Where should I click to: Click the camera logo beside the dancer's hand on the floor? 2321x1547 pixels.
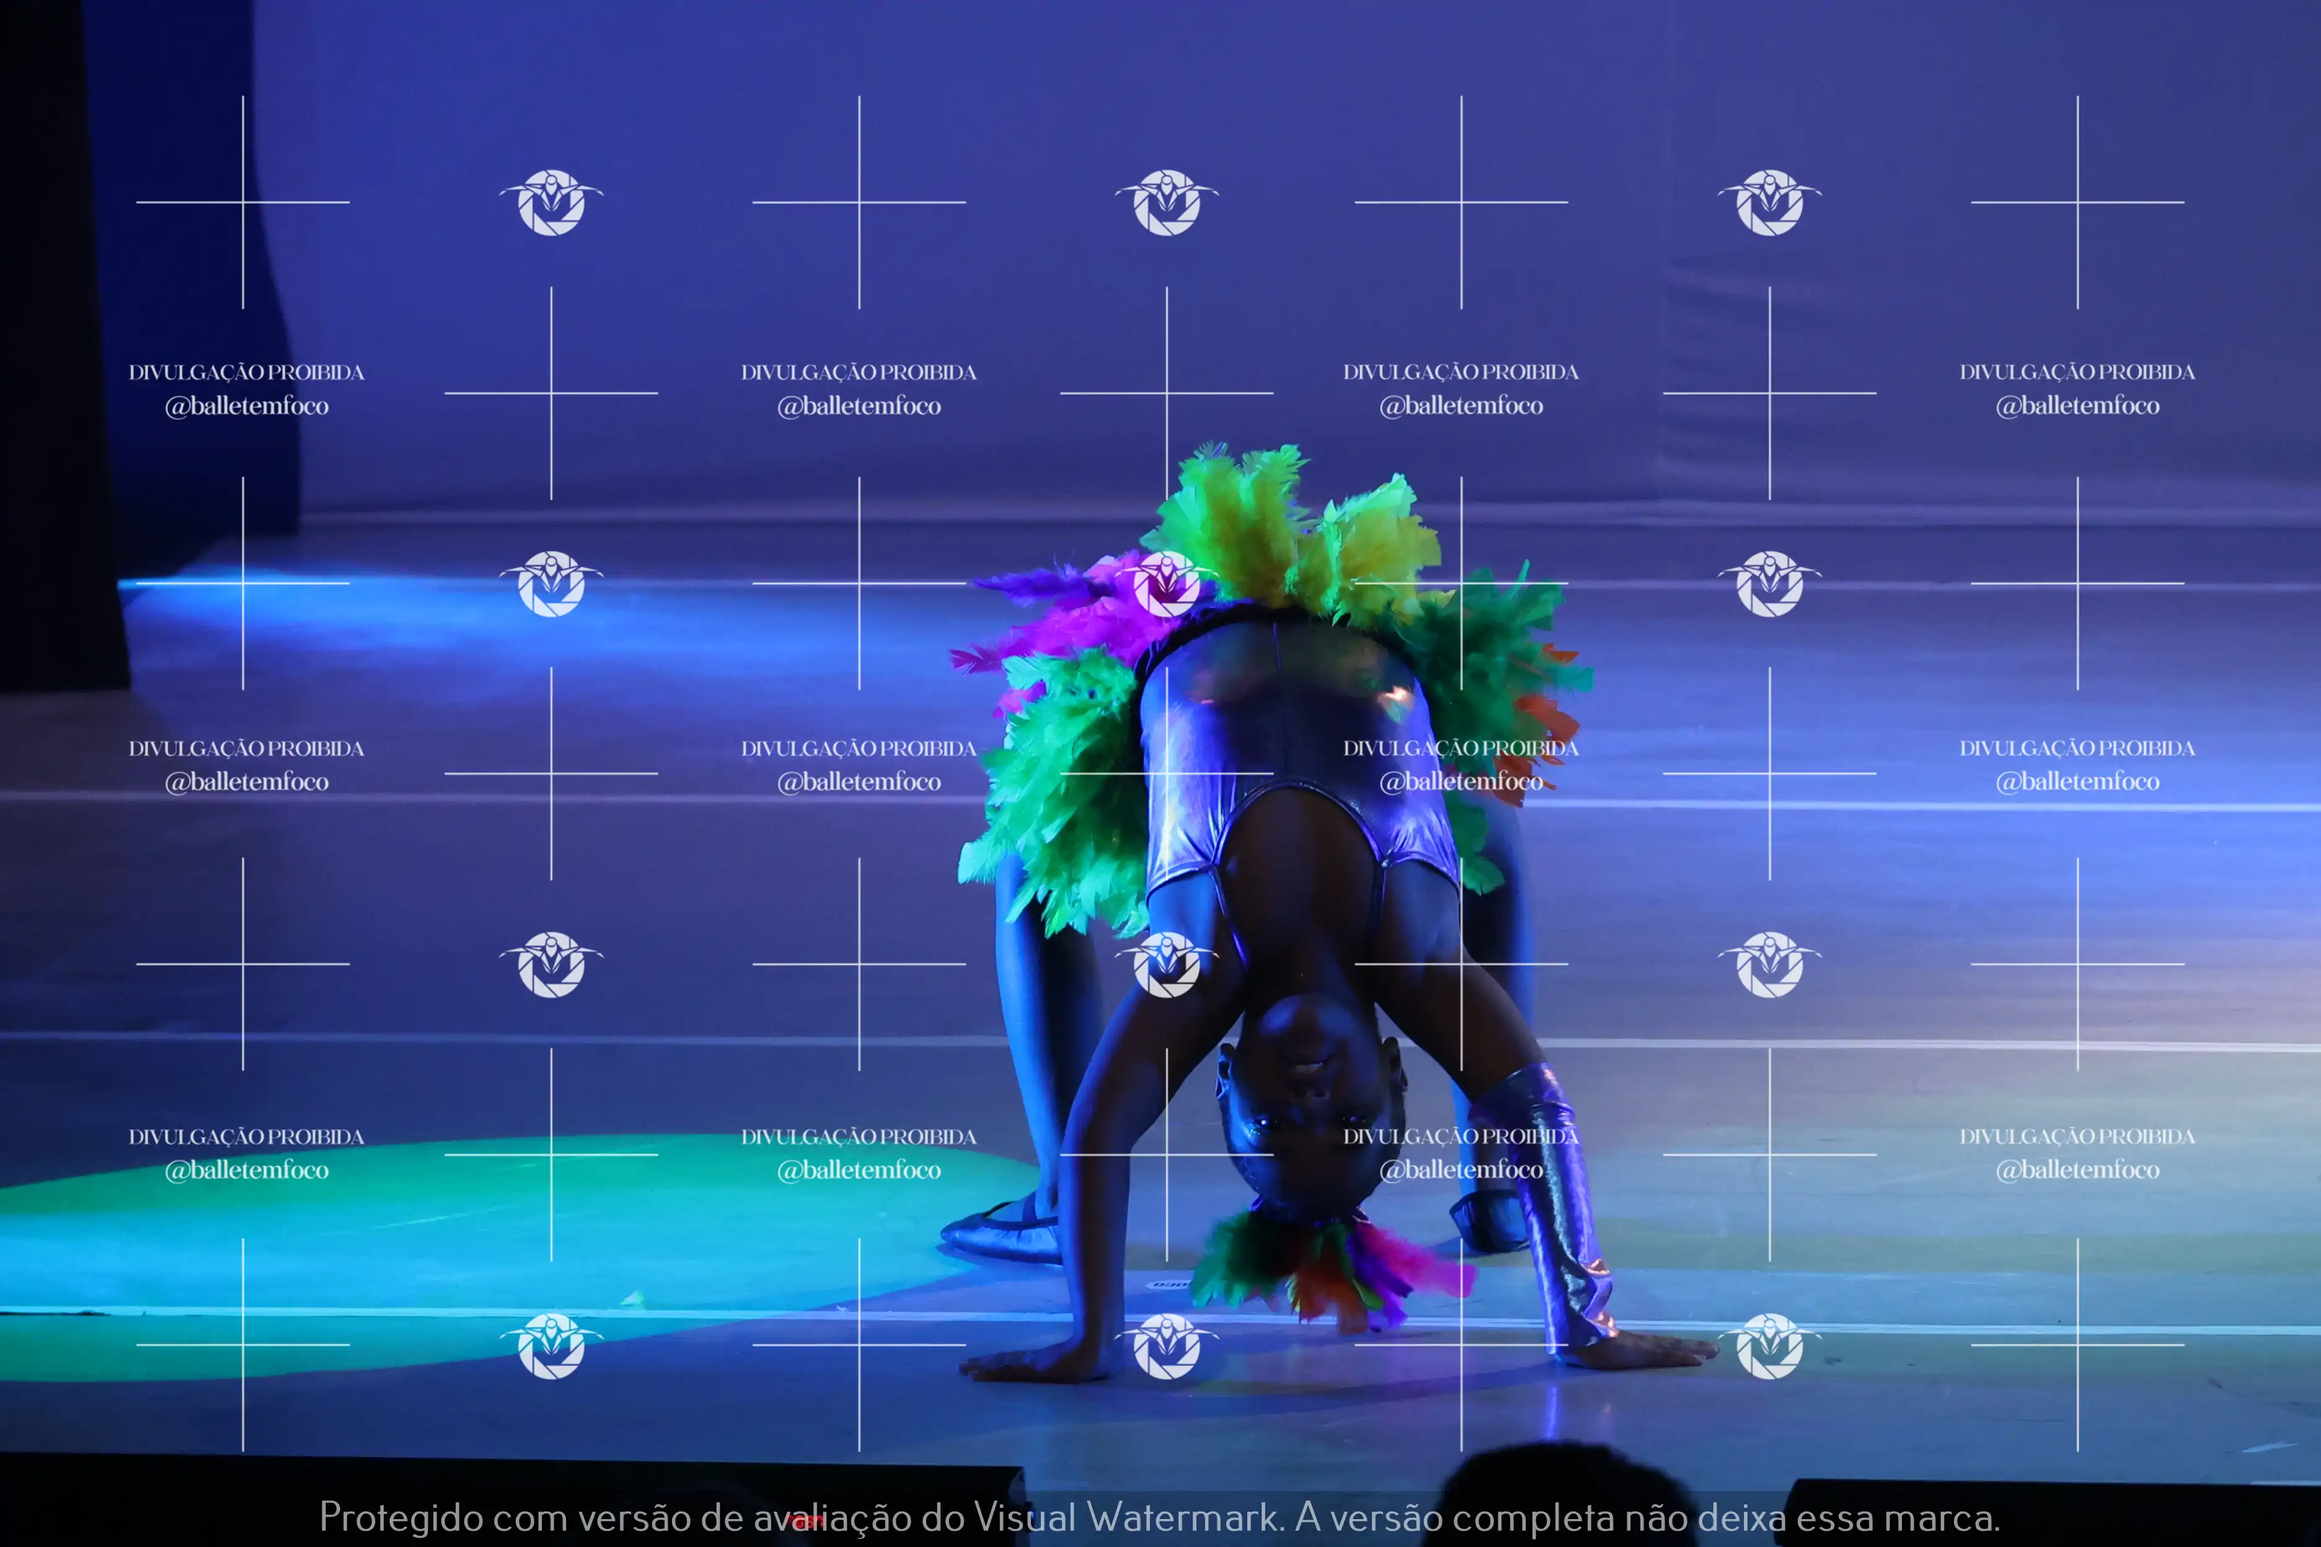(x=1769, y=1346)
